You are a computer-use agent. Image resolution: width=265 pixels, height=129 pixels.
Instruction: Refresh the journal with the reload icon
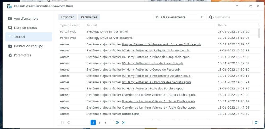pos(256,122)
